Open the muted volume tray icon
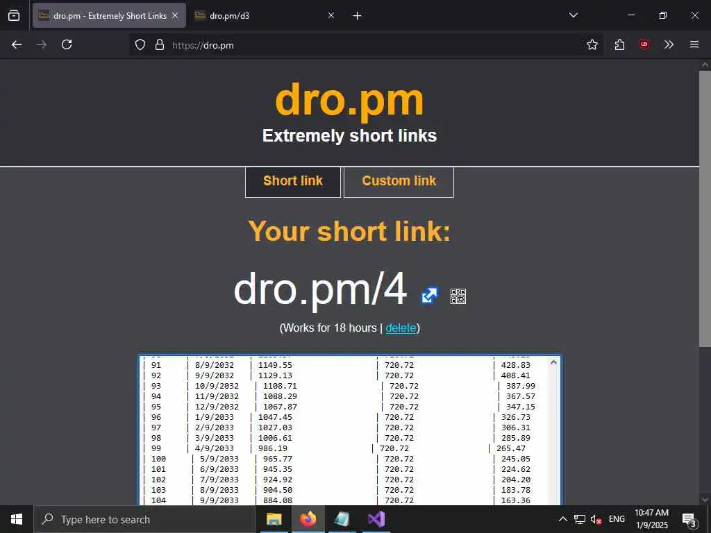The width and height of the screenshot is (711, 533). pyautogui.click(x=596, y=520)
